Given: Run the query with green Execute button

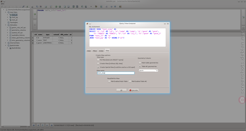Looking at the screenshot, I should click(35, 14).
